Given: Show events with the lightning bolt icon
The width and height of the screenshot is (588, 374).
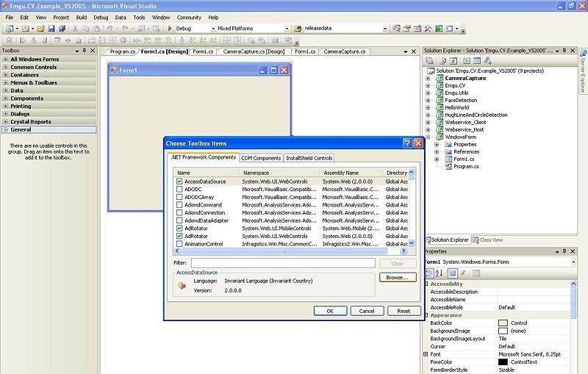Looking at the screenshot, I should click(x=463, y=273).
